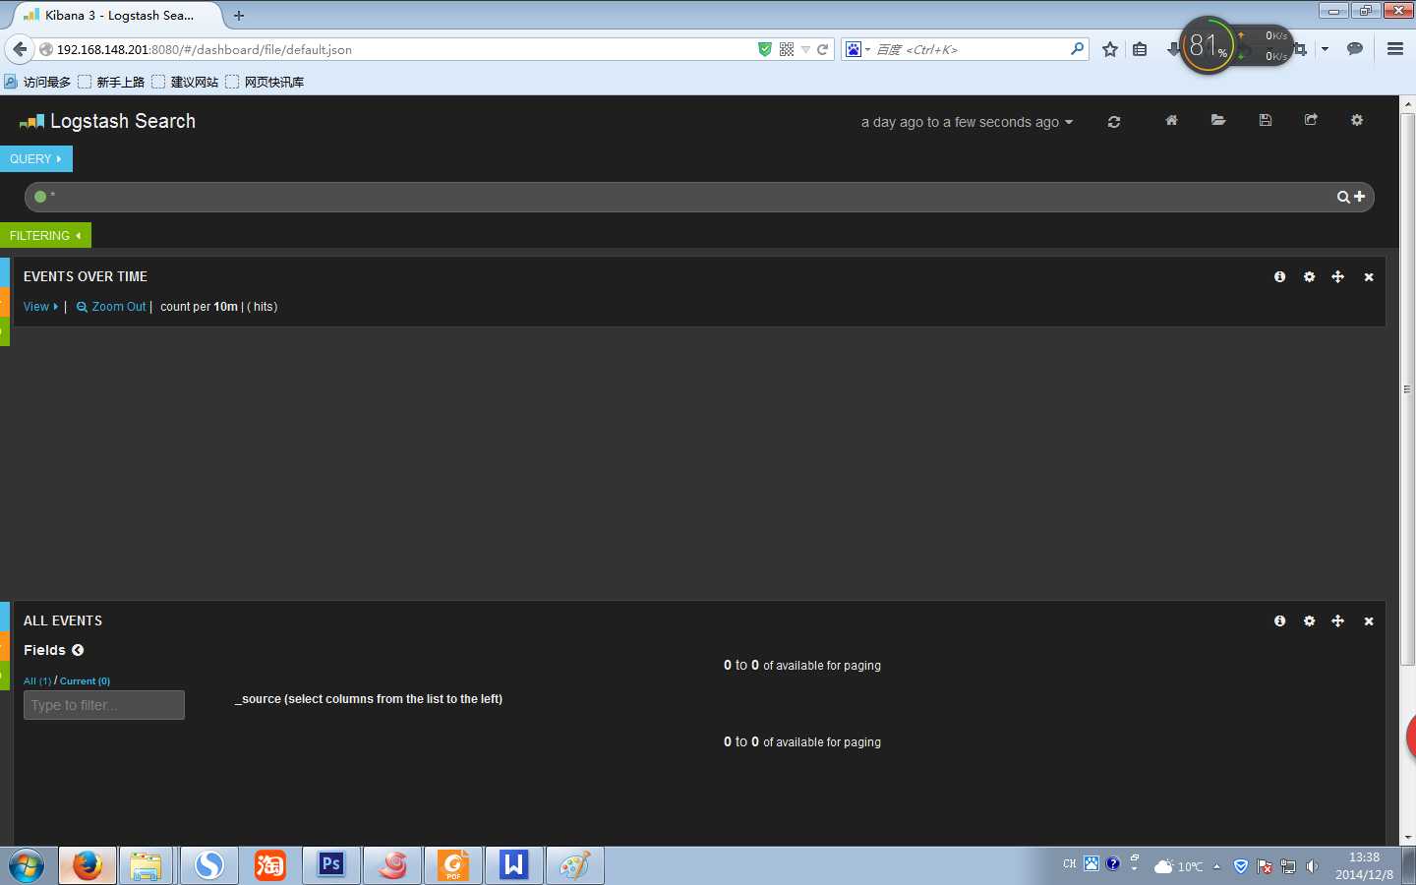Click the Type to filter field box
Screen dimensions: 1416x885
pyautogui.click(x=104, y=705)
